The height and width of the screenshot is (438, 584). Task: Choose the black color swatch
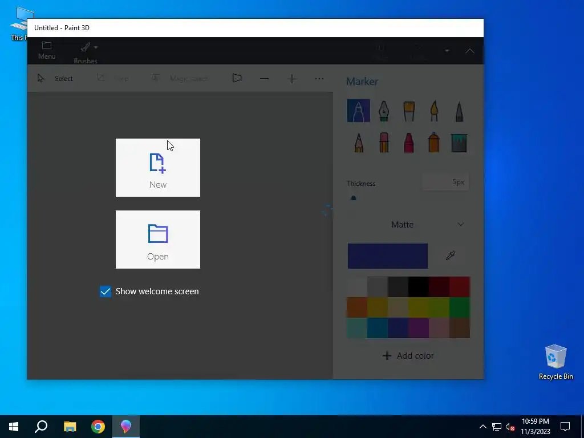[419, 287]
